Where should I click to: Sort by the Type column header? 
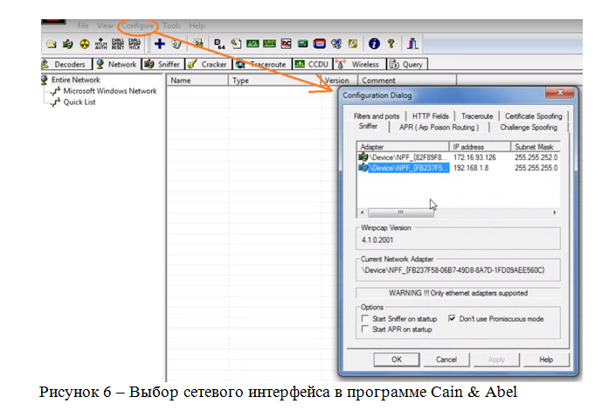click(x=274, y=80)
